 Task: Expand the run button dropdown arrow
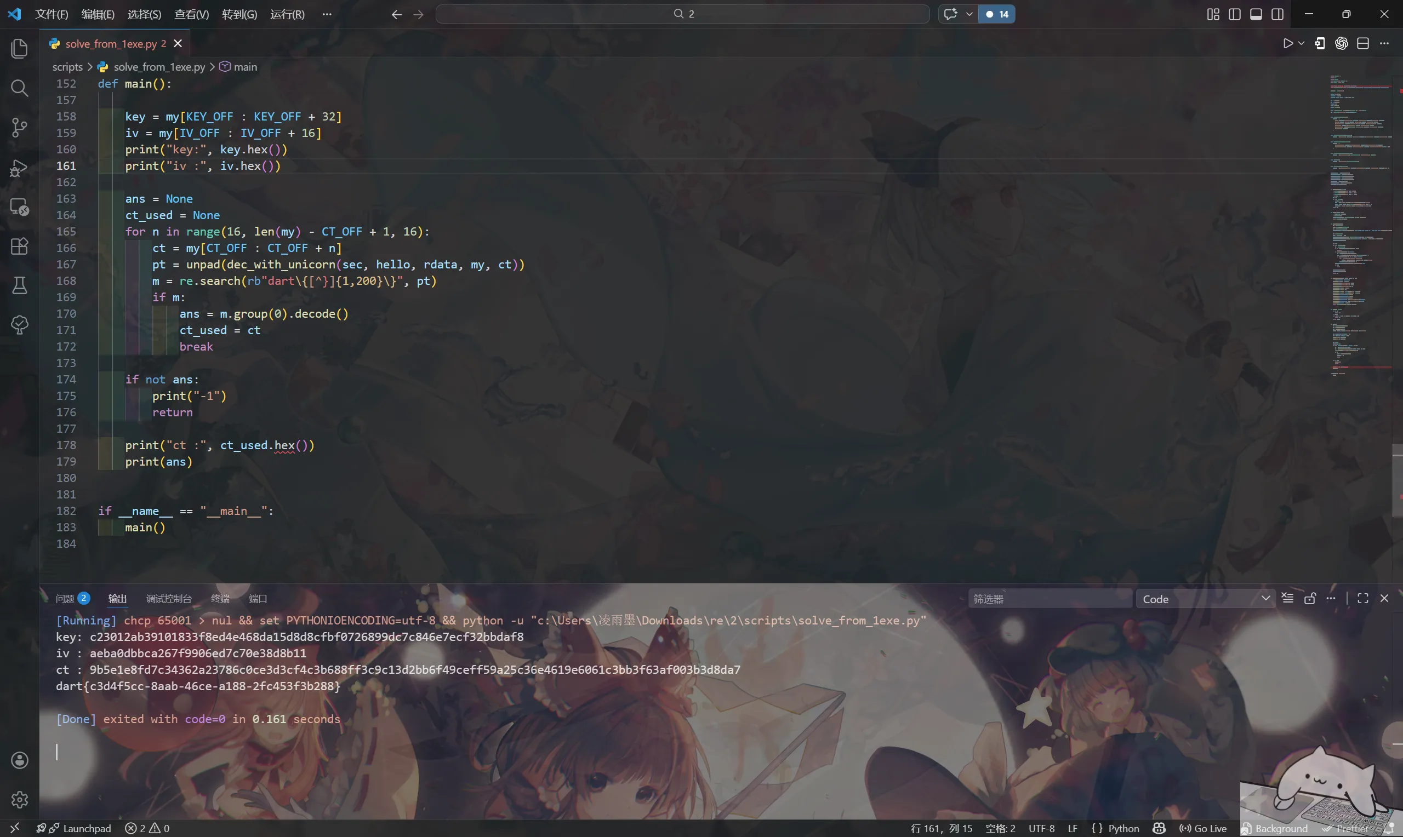pos(1302,43)
